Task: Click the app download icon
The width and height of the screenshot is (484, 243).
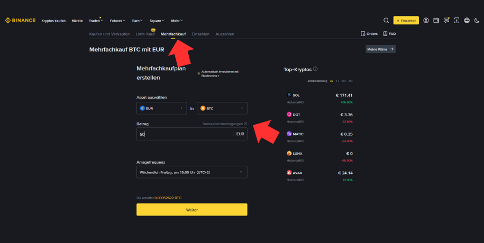Action: (x=456, y=21)
